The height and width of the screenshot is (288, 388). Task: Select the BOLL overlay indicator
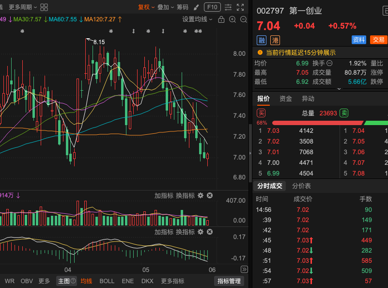coord(107,281)
